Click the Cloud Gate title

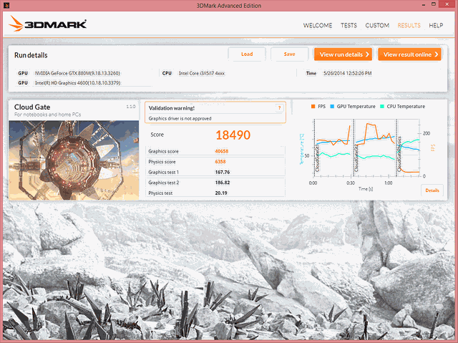pyautogui.click(x=32, y=107)
